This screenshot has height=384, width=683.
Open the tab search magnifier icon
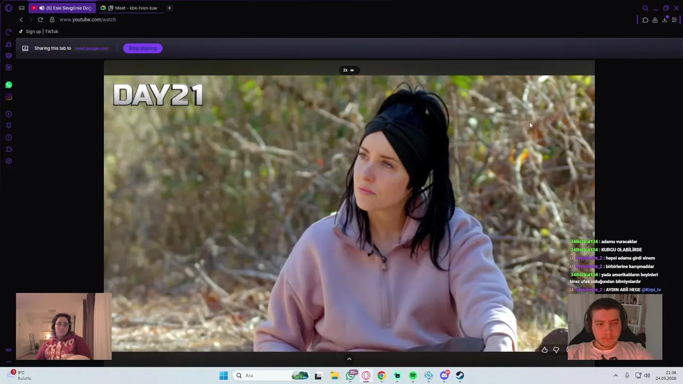point(645,8)
